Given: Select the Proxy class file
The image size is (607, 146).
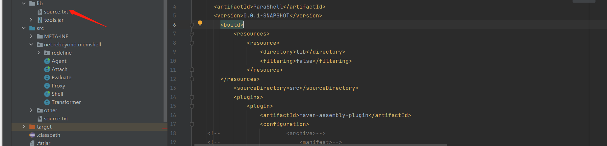Looking at the screenshot, I should [x=58, y=86].
